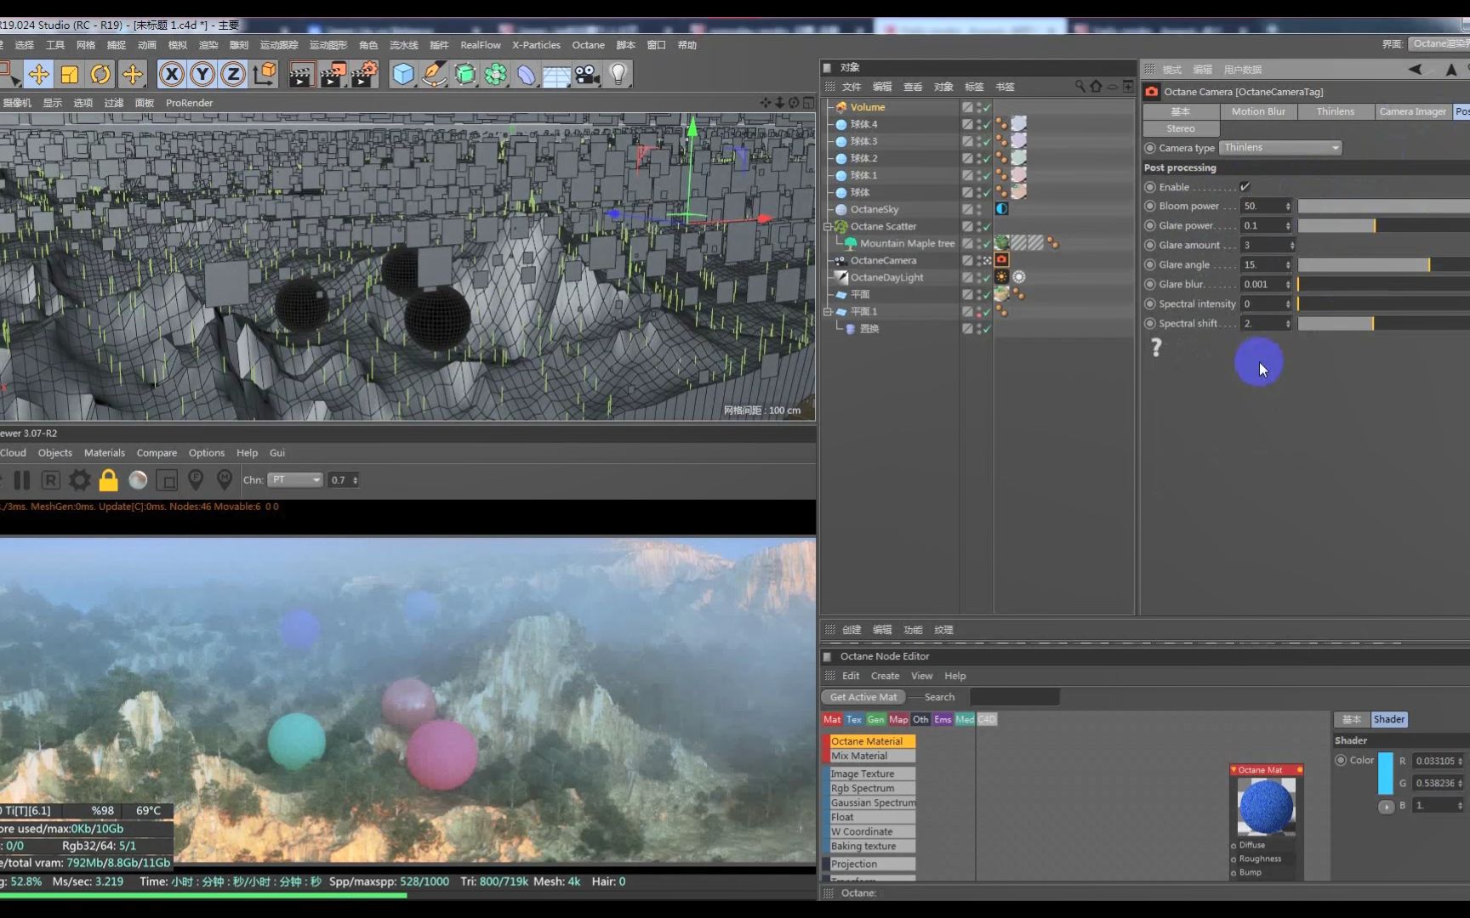This screenshot has width=1470, height=918.
Task: Reset the Live Viewer with R icon
Action: coord(51,480)
